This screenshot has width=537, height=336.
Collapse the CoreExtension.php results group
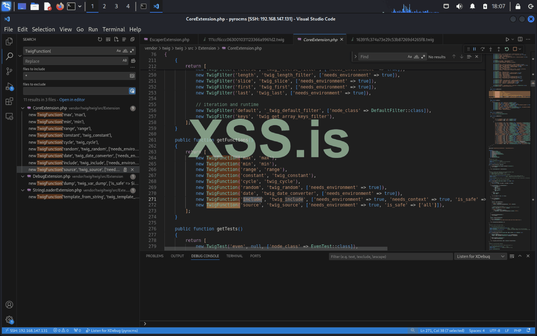point(23,108)
